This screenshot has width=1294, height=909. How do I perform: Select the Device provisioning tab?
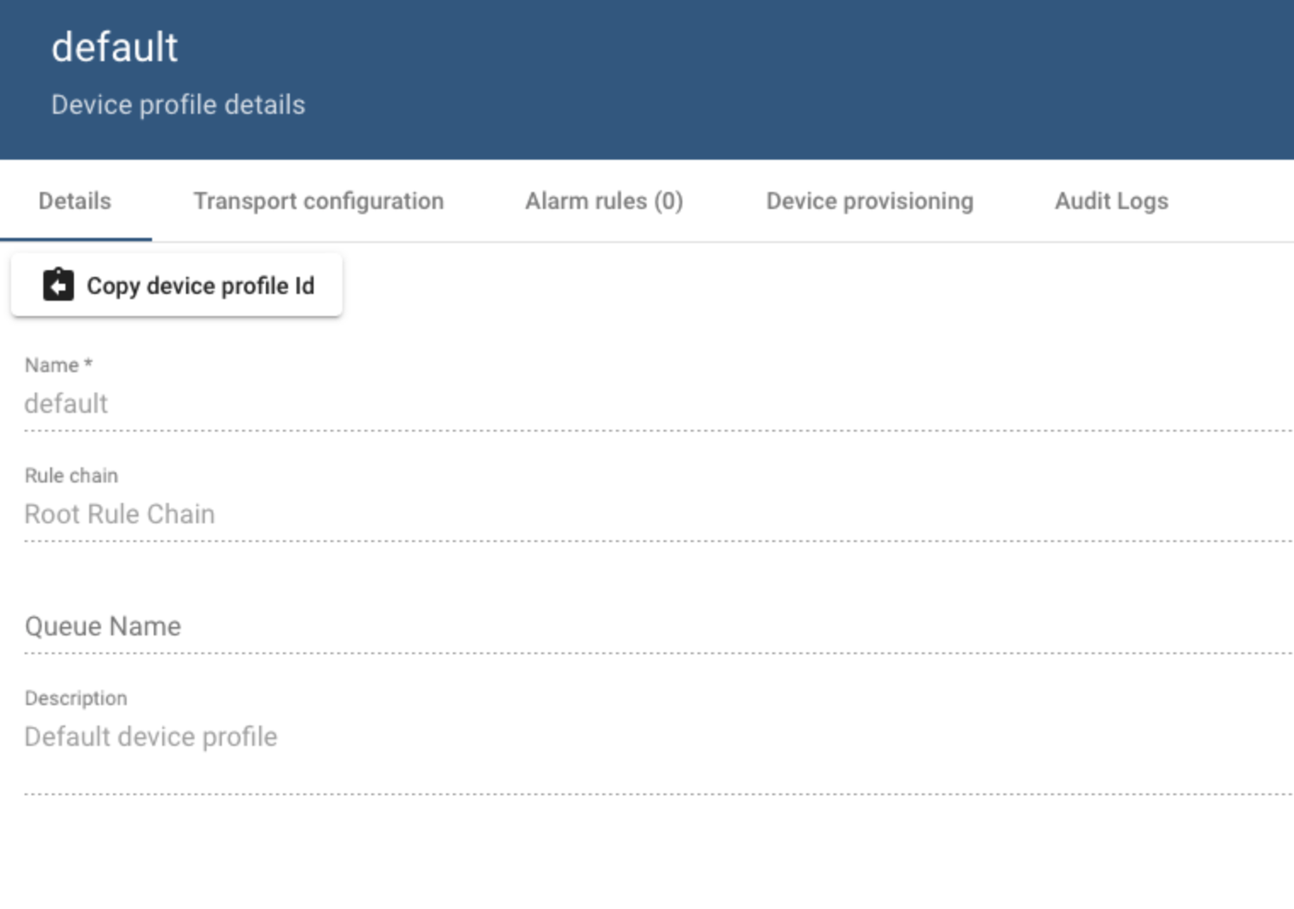pos(869,200)
